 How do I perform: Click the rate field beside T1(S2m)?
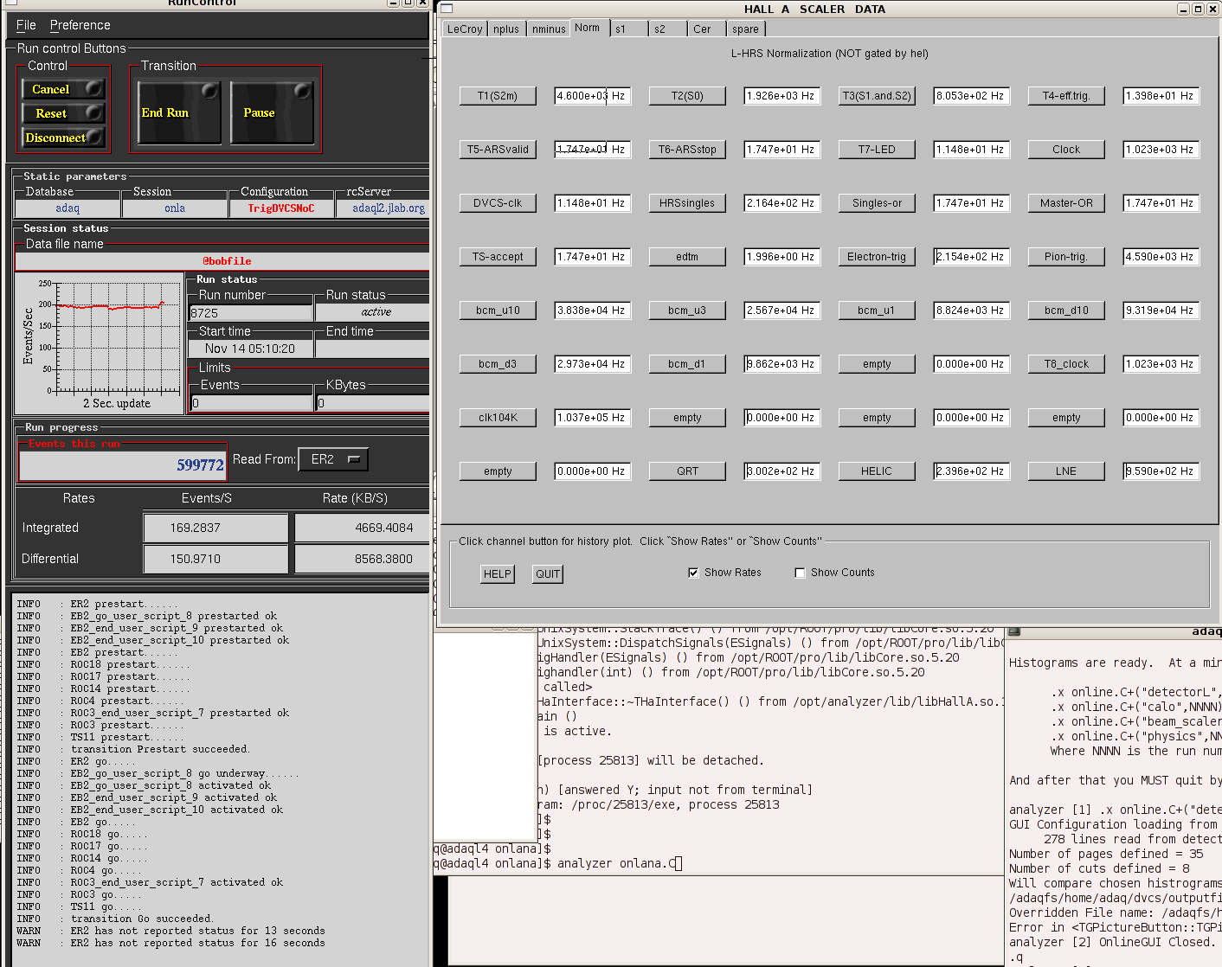coord(592,96)
